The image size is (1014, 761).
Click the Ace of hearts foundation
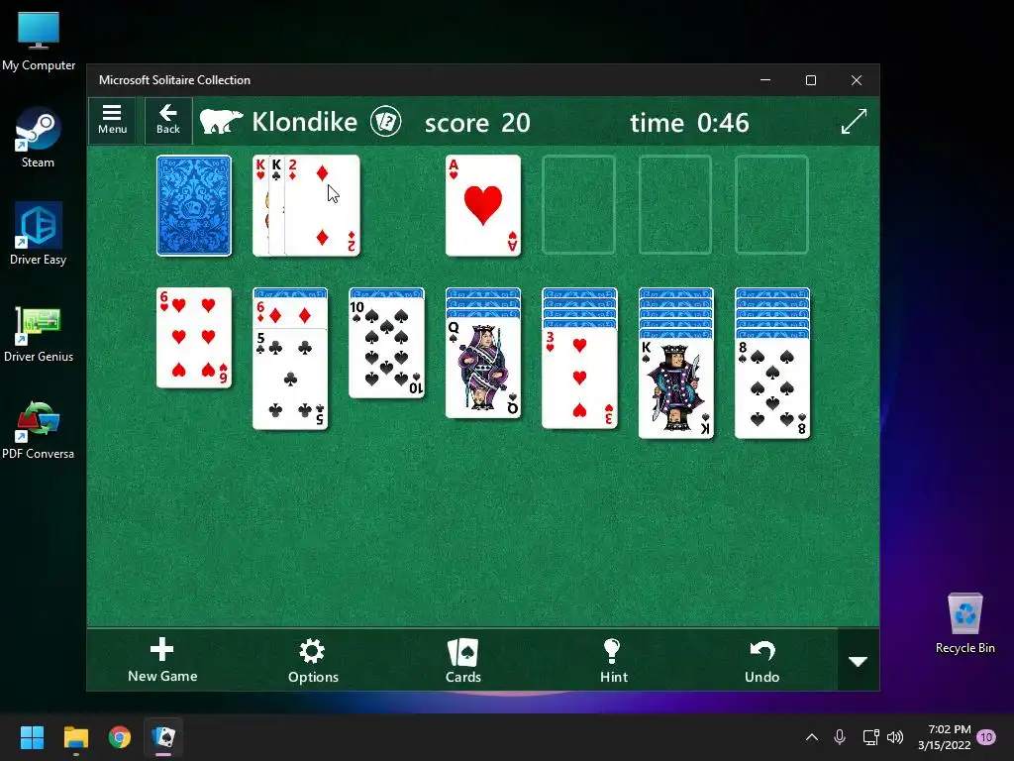tap(483, 206)
